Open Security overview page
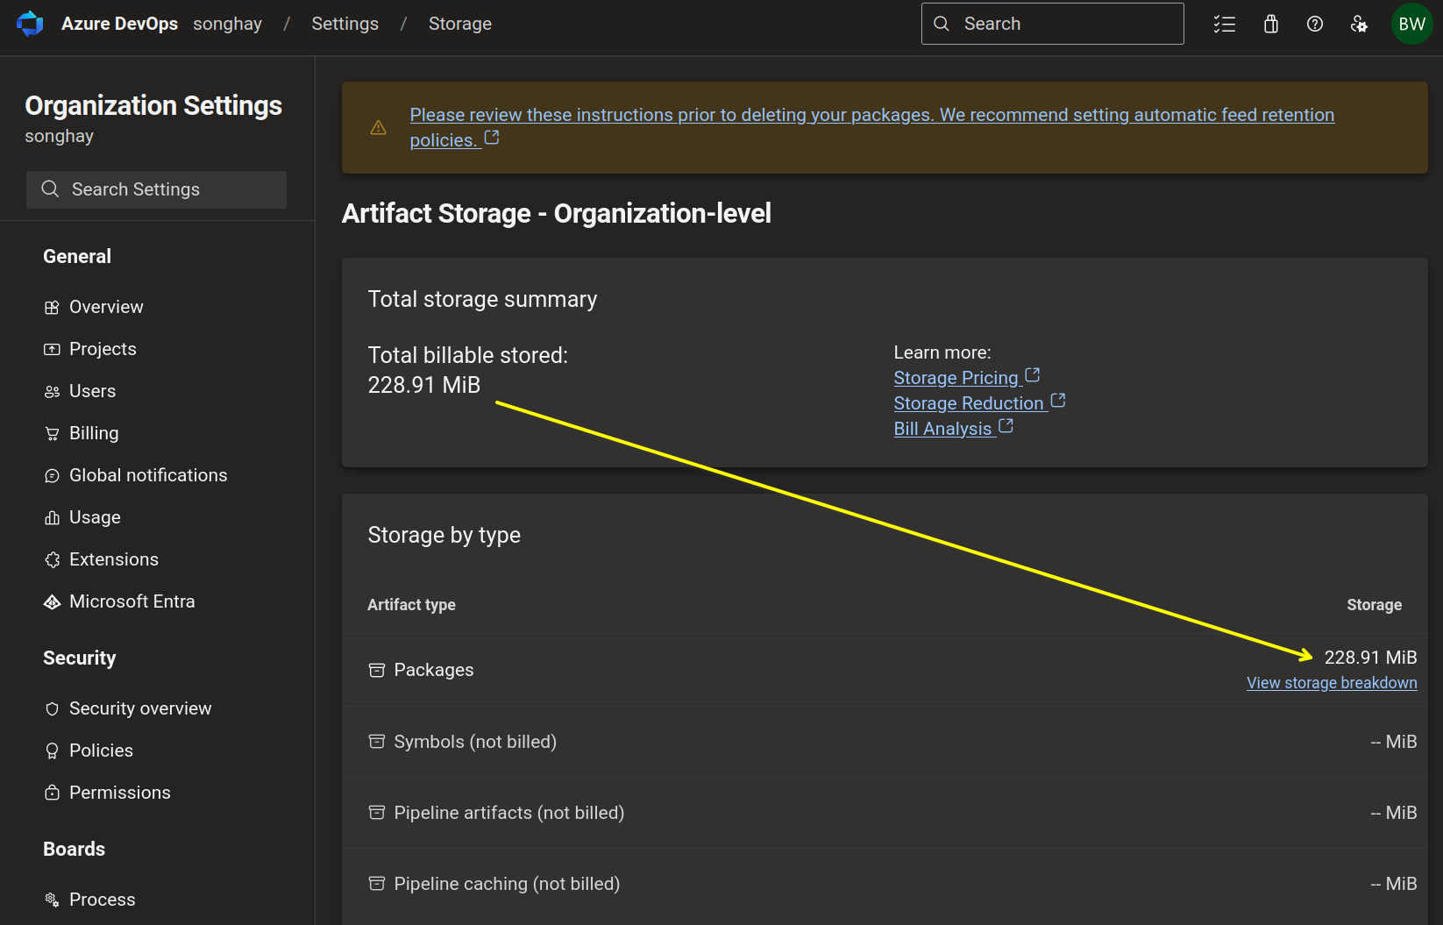 click(x=140, y=708)
